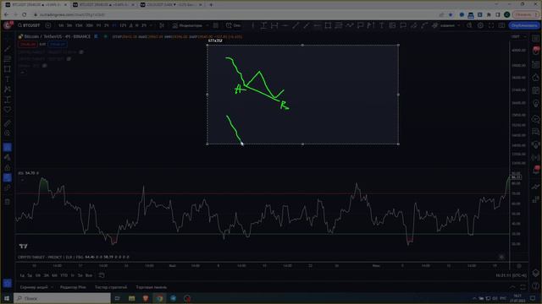The height and width of the screenshot is (304, 542).
Task: Remove drawings trash icon
Action: 8,202
